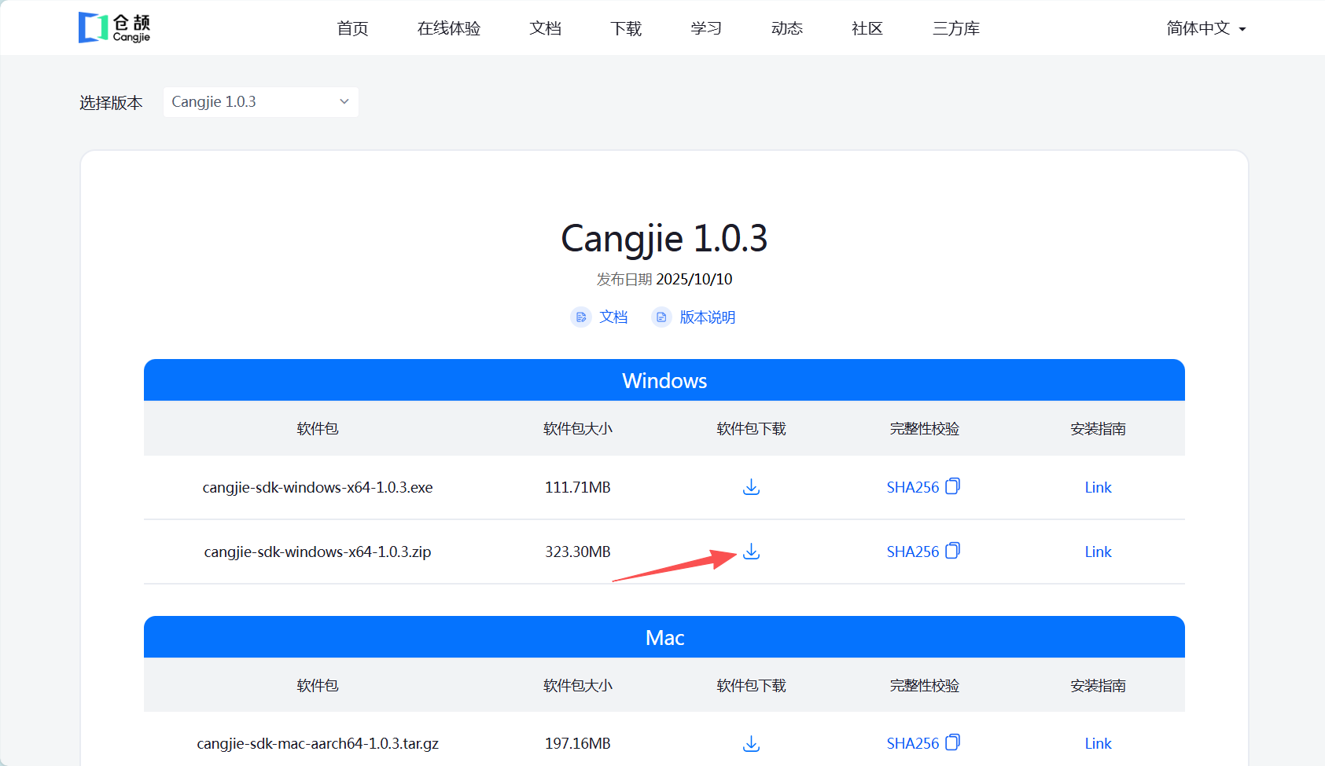Copy SHA256 icon for windows exe row

tap(952, 486)
